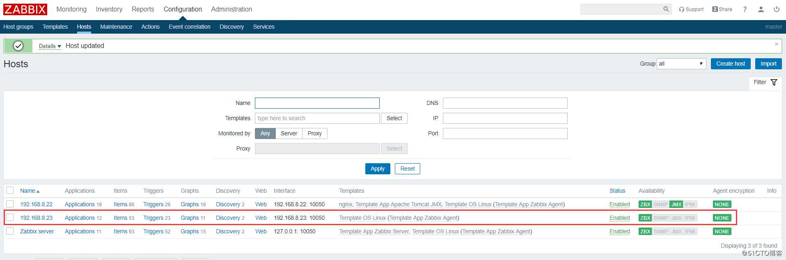Viewport: 786px width, 260px height.
Task: Open the Inventory menu
Action: [109, 9]
